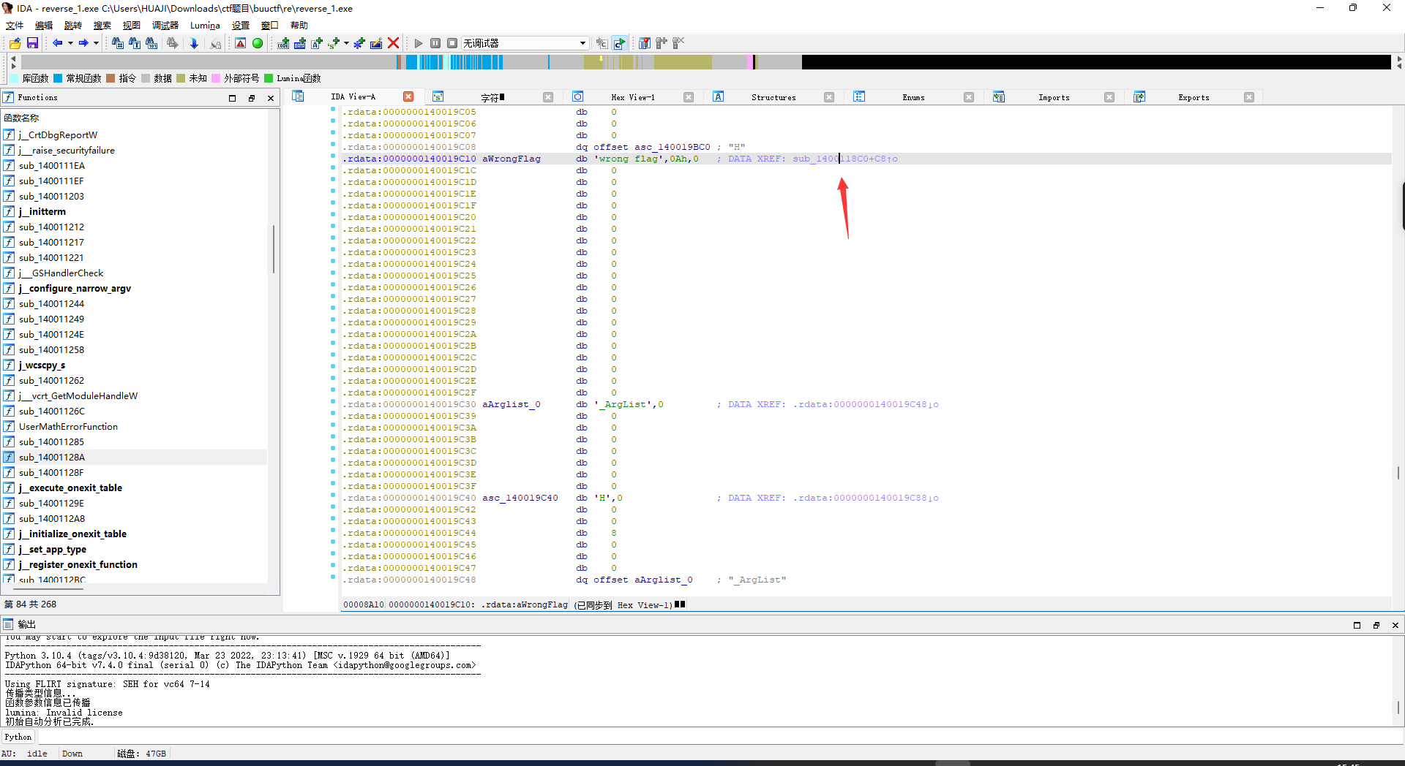Float the Functions panel with restore button
Image resolution: width=1405 pixels, height=766 pixels.
pyautogui.click(x=252, y=98)
